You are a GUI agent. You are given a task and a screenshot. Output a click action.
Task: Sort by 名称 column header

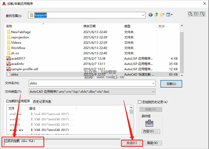43,26
